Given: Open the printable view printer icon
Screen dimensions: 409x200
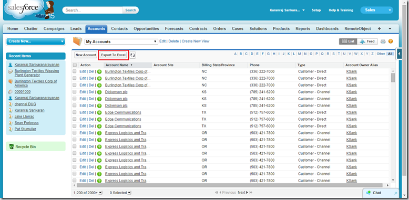Looking at the screenshot, I should click(x=383, y=41).
